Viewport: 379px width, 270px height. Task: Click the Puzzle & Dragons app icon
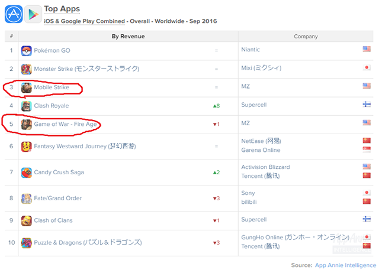pos(26,243)
